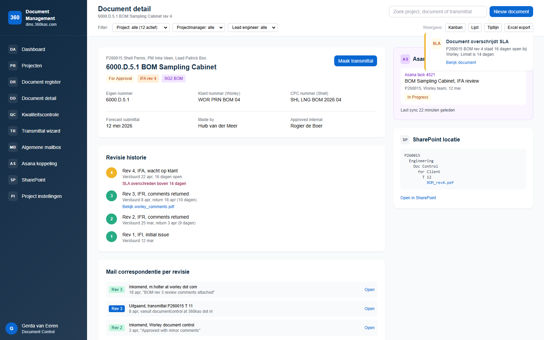Click the PI Project instellingen icon

coord(13,196)
